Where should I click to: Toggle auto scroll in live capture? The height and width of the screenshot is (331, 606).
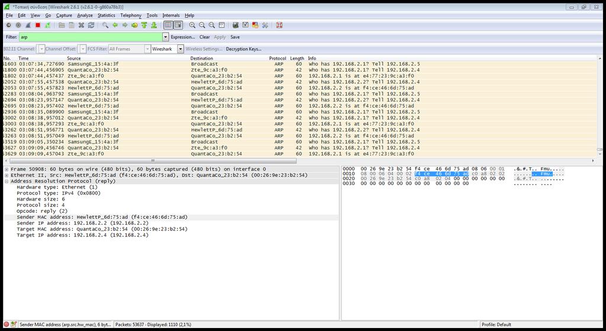pos(178,25)
